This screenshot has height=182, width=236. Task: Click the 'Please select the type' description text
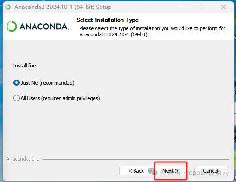pyautogui.click(x=152, y=31)
